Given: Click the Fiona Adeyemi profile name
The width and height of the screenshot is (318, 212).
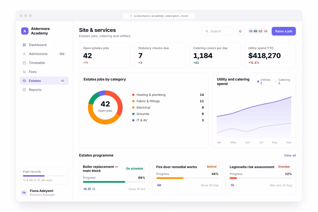Looking at the screenshot, I should (x=42, y=191).
